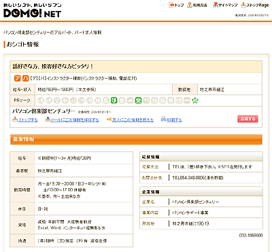Click the 応募情報 panel header
This screenshot has height=252, width=272.
click(x=201, y=157)
